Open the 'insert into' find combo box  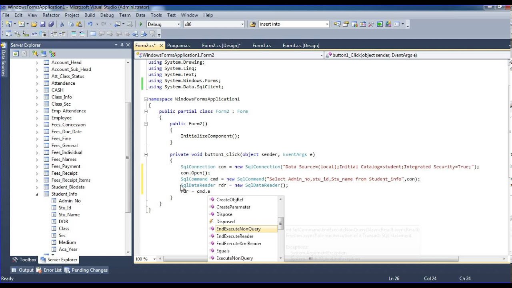294,24
